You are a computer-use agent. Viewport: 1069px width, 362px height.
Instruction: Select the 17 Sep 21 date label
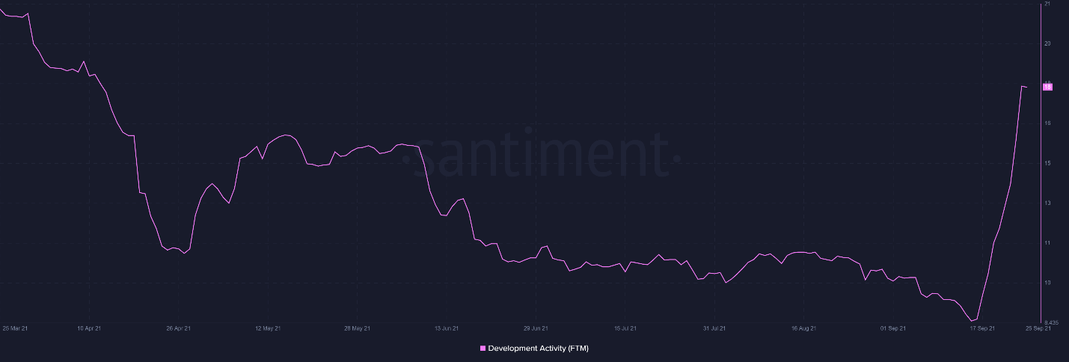pyautogui.click(x=982, y=328)
